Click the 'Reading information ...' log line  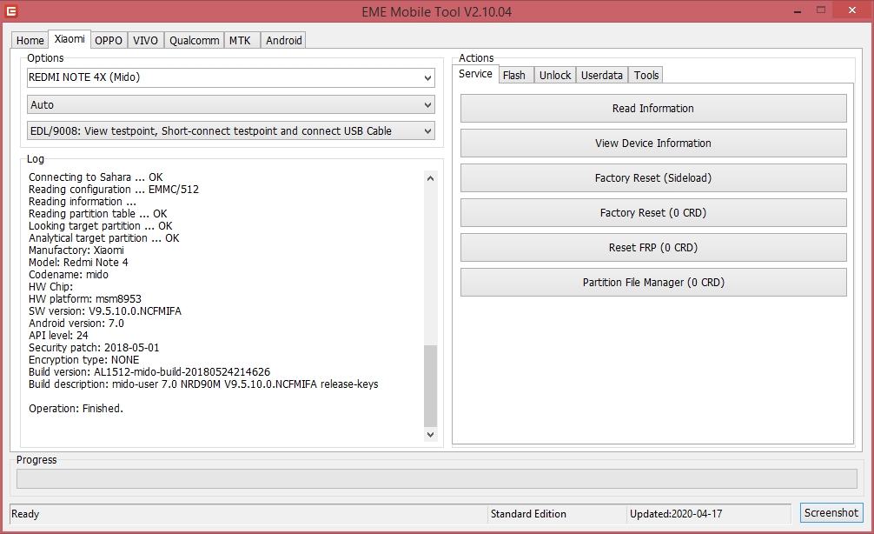tap(83, 202)
